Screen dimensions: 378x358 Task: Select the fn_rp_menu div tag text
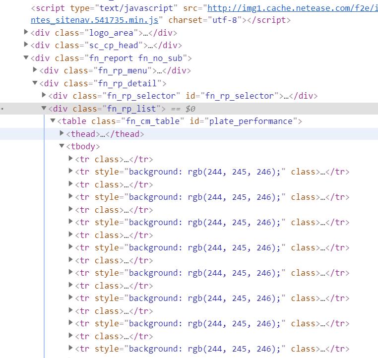coord(115,70)
